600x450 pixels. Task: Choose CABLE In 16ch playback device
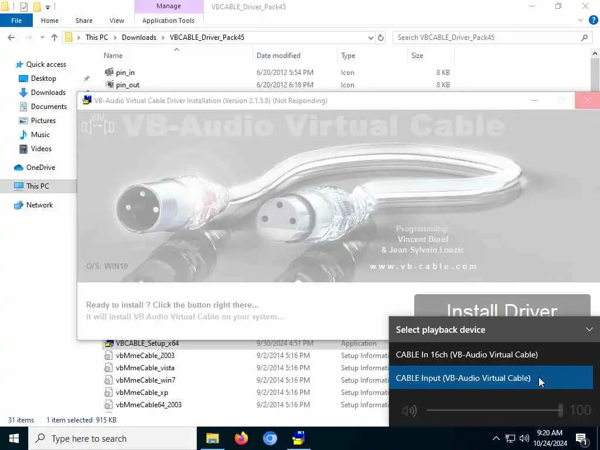pos(492,354)
